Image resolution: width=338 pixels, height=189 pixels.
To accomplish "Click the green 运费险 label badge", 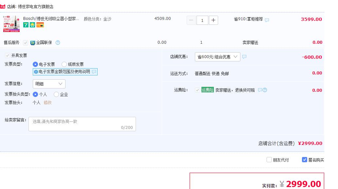I will (x=207, y=90).
